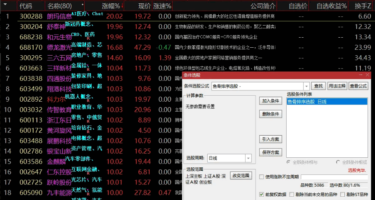Click the 20.02 rise value in row 1
Image resolution: width=375 pixels, height=200 pixels.
(114, 16)
